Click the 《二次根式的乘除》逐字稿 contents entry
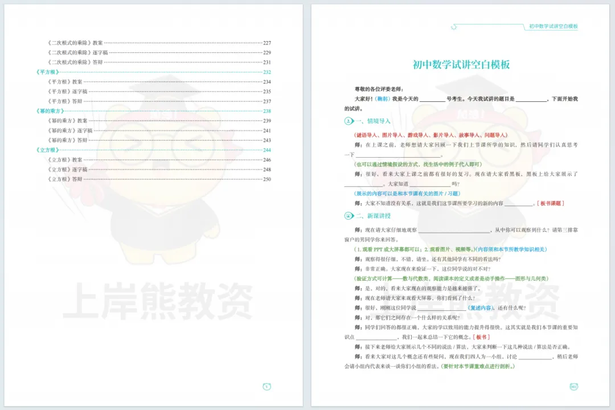 [159, 52]
